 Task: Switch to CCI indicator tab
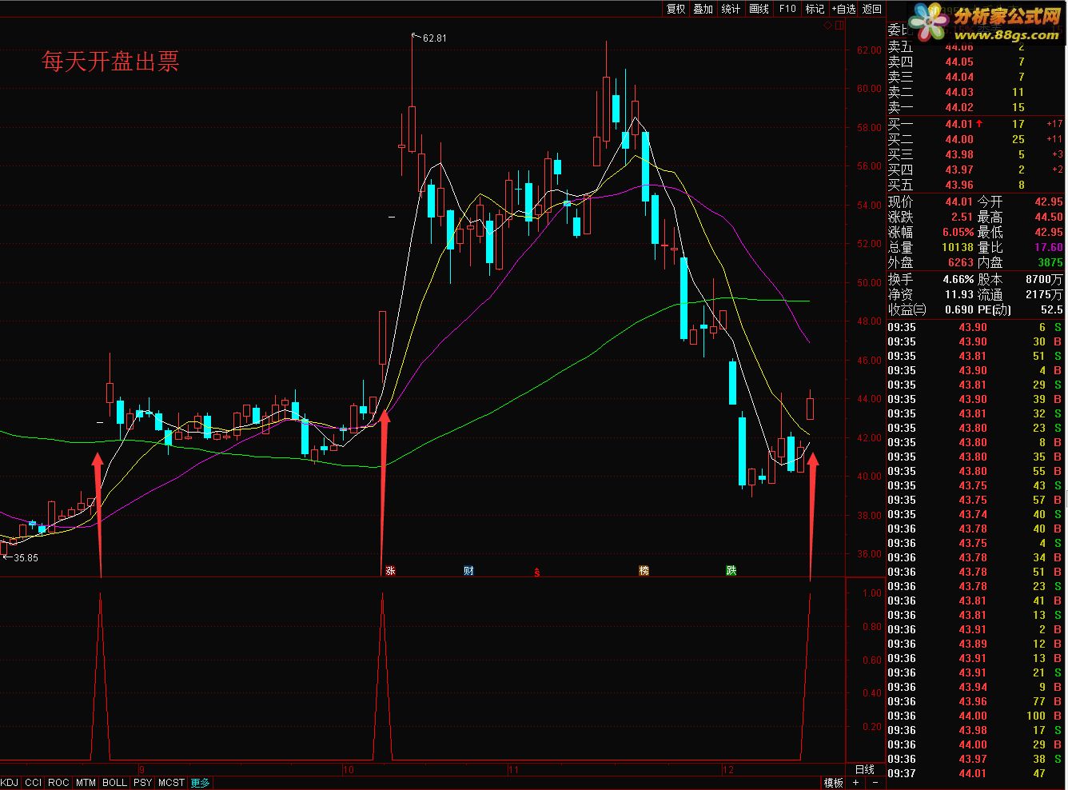click(33, 783)
